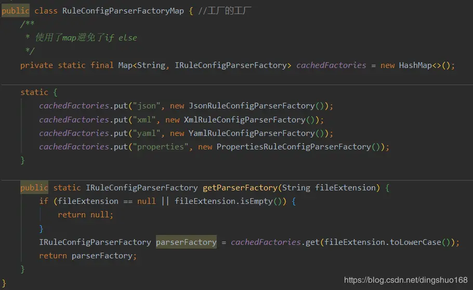Click the comment '//工厂的工厂'
Image resolution: width=473 pixels, height=290 pixels.
pos(225,11)
